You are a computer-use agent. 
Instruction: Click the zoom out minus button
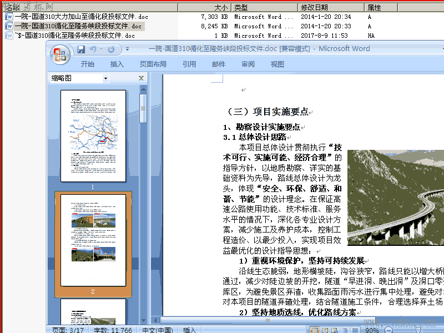(388, 330)
